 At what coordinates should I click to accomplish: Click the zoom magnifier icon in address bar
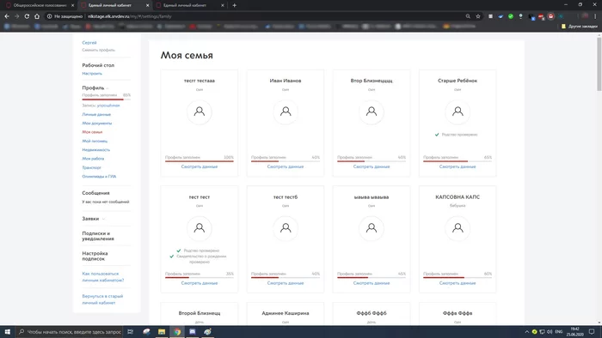click(x=468, y=16)
